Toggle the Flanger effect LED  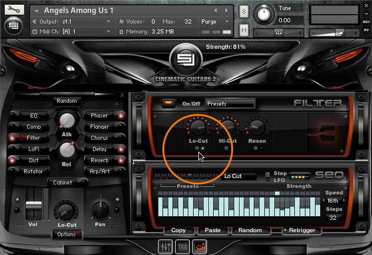[x=121, y=127]
